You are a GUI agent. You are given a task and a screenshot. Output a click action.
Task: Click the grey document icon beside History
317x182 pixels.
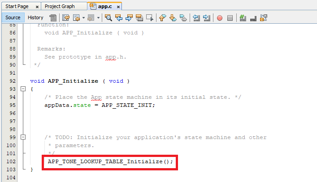tap(53, 18)
